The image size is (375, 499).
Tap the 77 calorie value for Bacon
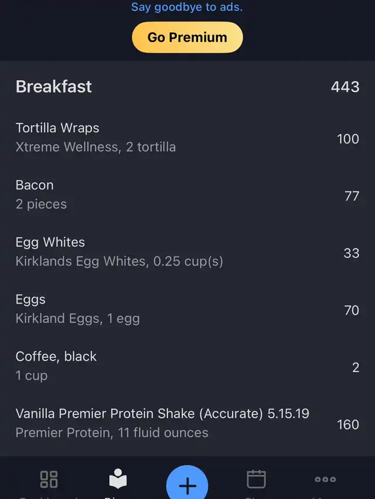[x=352, y=197]
